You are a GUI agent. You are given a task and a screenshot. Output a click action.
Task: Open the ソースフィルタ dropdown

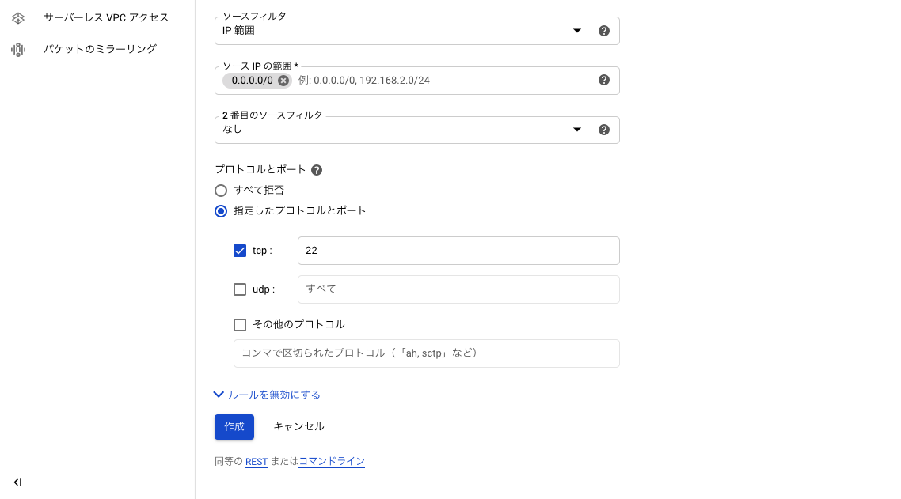coord(576,30)
